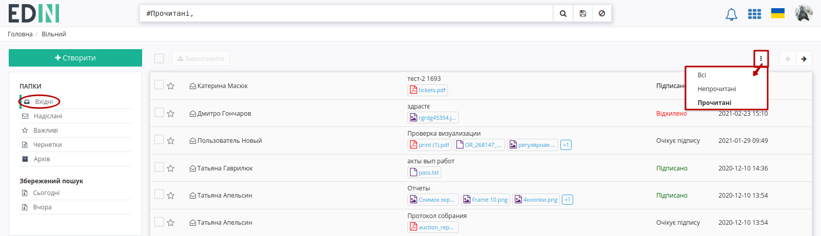Expand the +1 badge in Отчеты row
The height and width of the screenshot is (236, 821).
(x=568, y=200)
